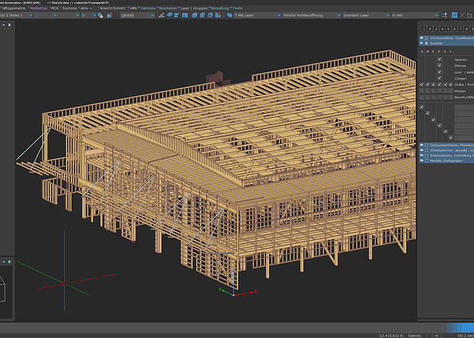
Task: Toggle the checkbox of the Bauteile section
Action: coord(426,43)
